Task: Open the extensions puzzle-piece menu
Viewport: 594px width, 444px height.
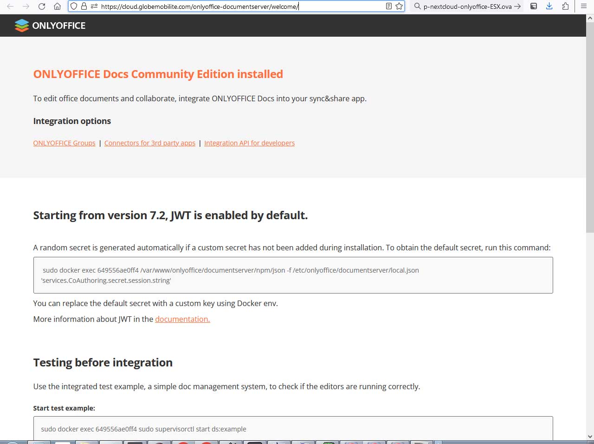Action: point(565,7)
